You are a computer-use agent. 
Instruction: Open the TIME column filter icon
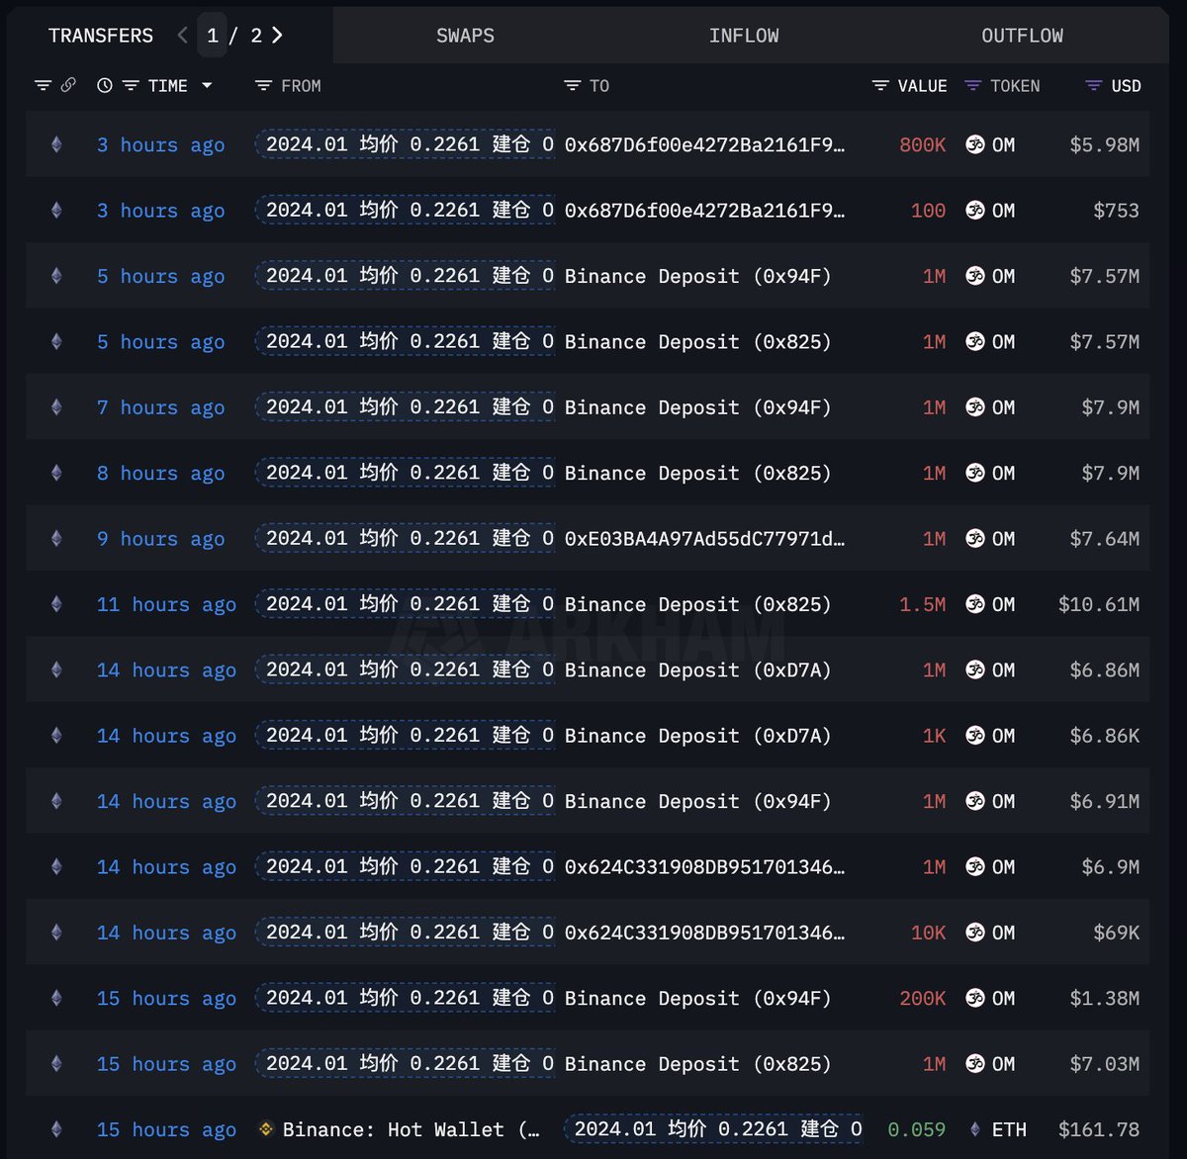(130, 86)
